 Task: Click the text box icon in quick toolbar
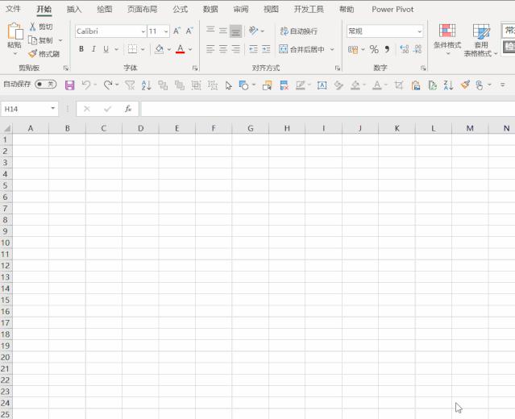322,85
